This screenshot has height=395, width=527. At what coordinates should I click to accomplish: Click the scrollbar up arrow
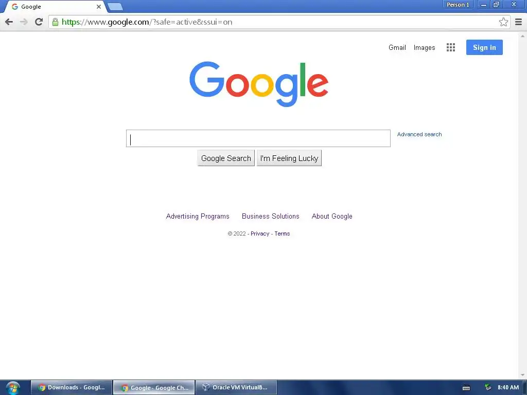coord(522,35)
